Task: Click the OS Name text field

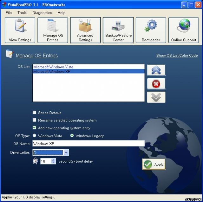Action: click(88, 144)
